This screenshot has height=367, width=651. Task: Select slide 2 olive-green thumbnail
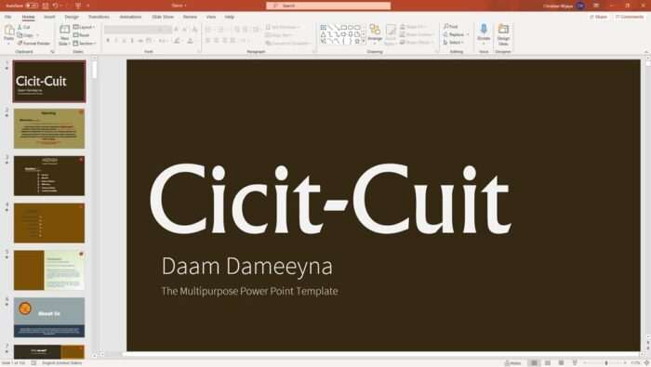click(49, 128)
